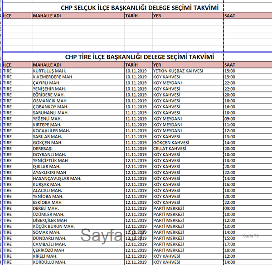Select the KURŞAK MAH. cell
The height and width of the screenshot is (265, 272).
(x=78, y=184)
